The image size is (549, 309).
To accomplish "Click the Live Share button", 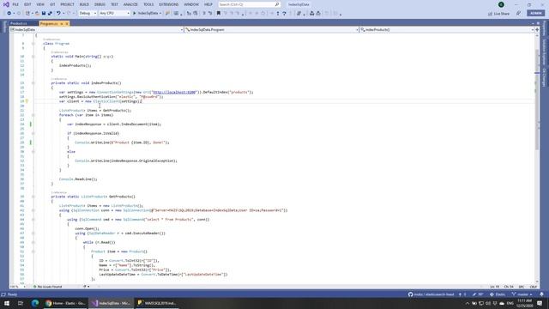I will [x=499, y=14].
